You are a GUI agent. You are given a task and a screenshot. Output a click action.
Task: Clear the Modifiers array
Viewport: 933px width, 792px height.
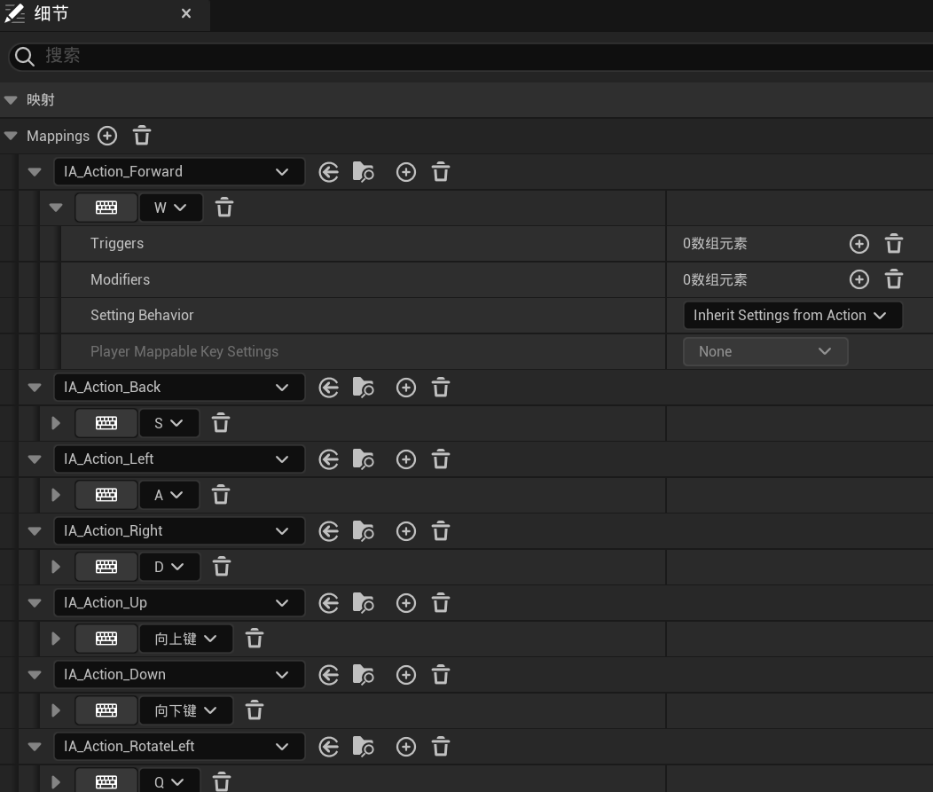point(894,279)
